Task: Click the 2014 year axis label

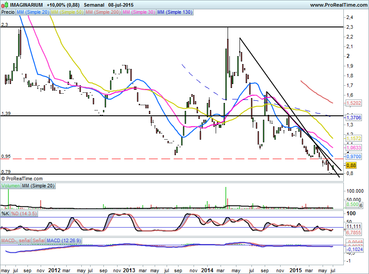Action: 207,270
